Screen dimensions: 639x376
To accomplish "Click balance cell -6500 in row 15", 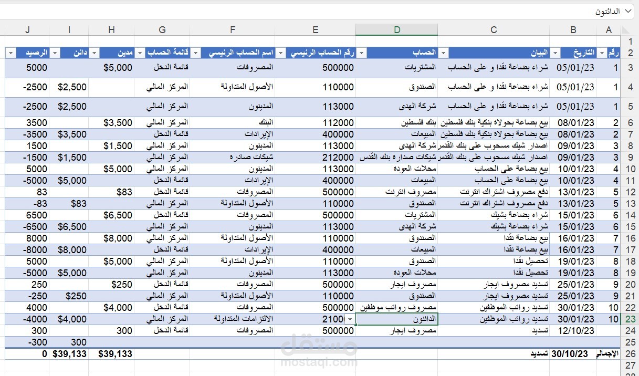I will pyautogui.click(x=27, y=227).
